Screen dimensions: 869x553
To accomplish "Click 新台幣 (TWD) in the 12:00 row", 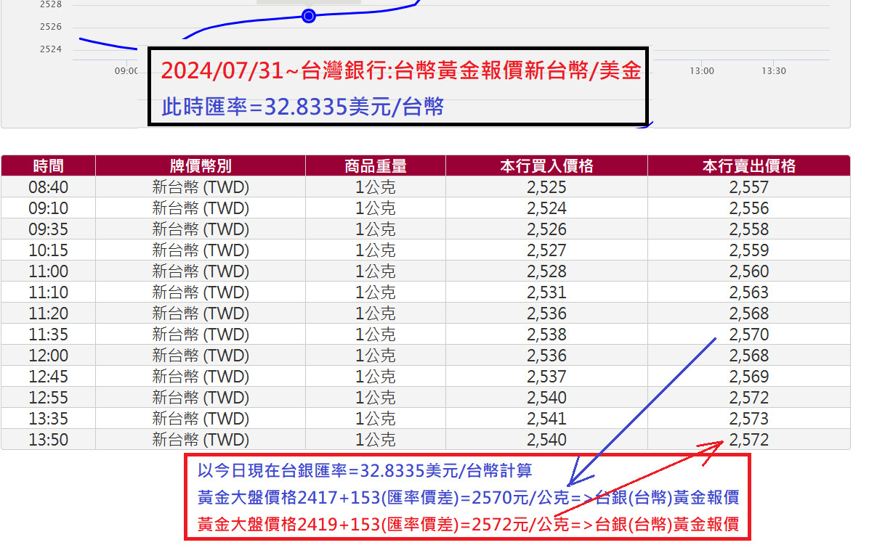I will pos(201,356).
